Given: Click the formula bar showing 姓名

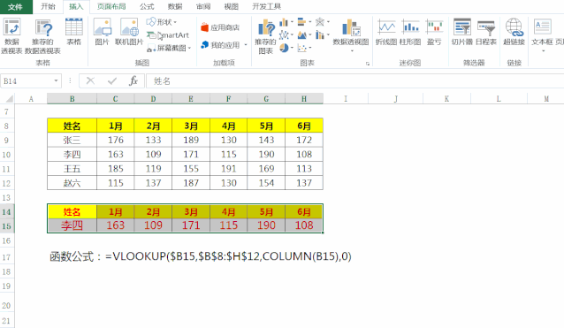Looking at the screenshot, I should click(x=356, y=81).
